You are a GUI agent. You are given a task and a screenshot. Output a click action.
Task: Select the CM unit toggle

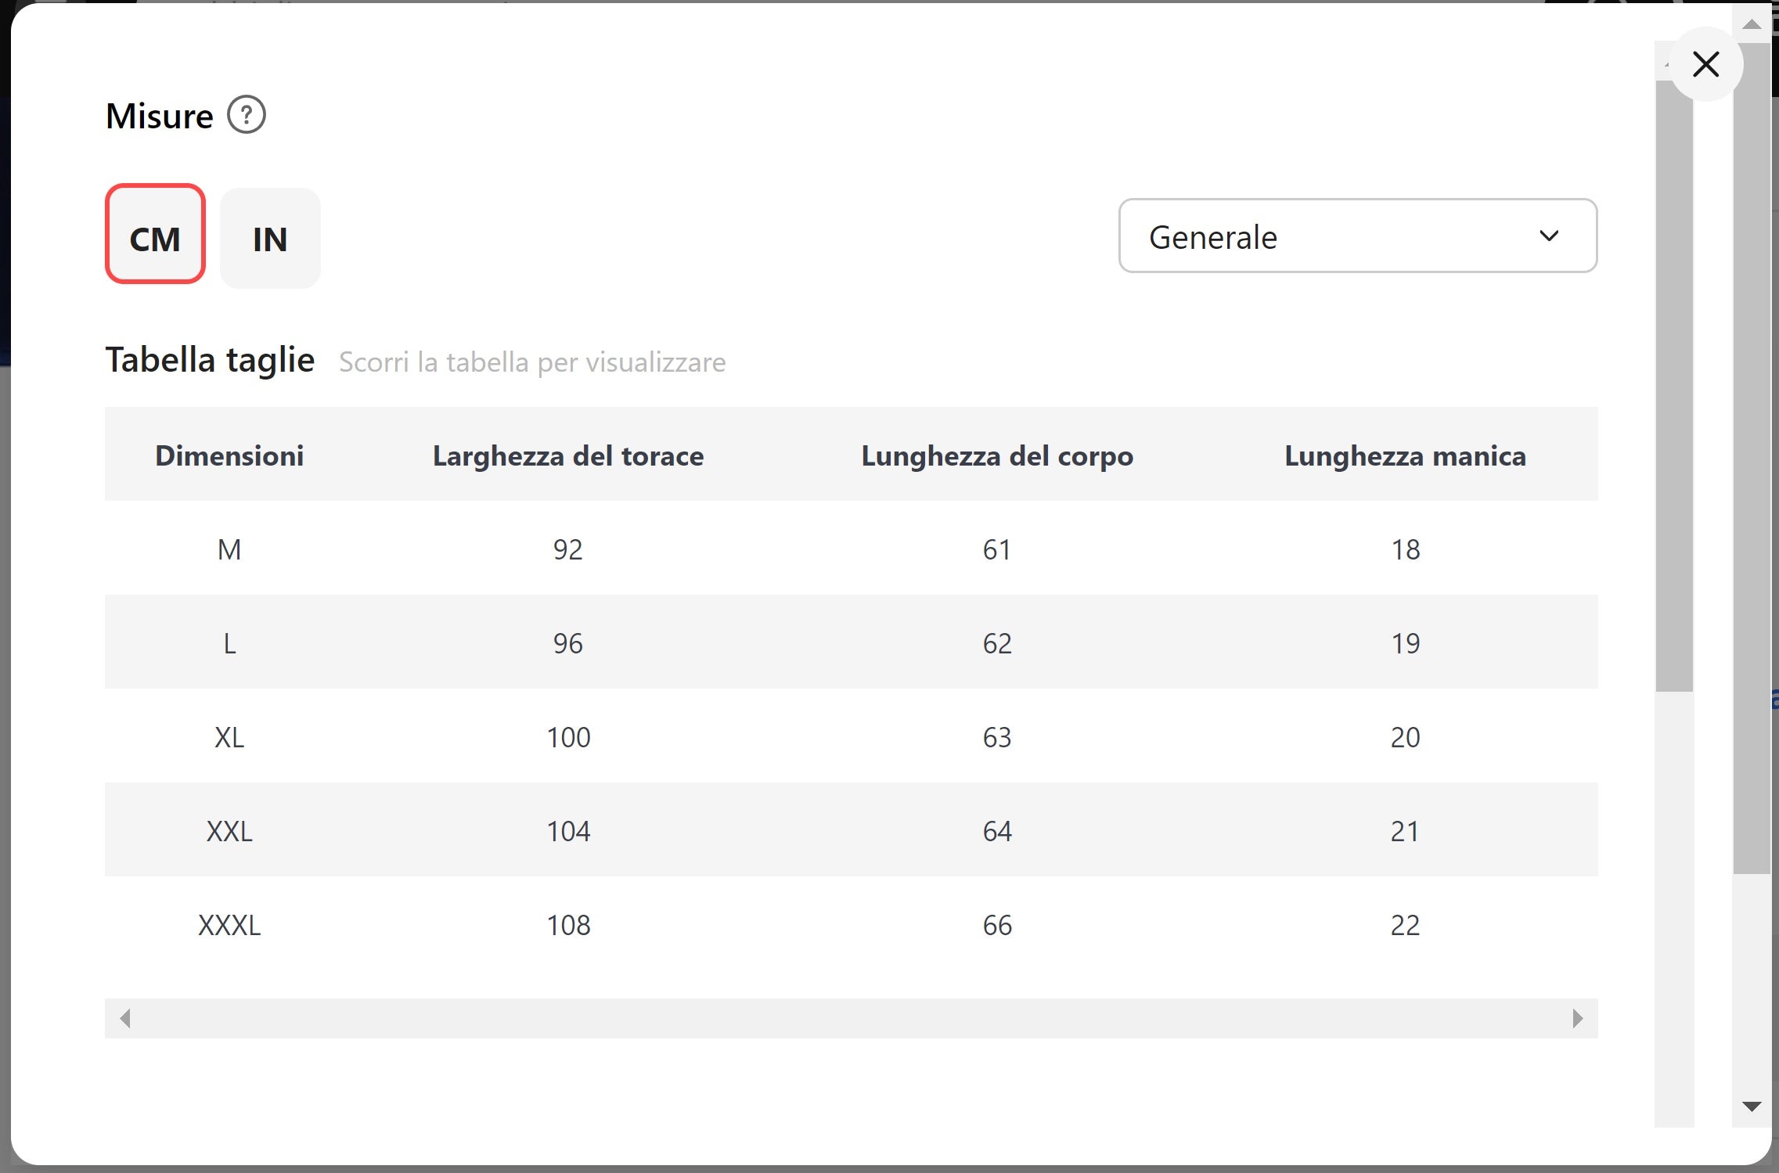[155, 235]
